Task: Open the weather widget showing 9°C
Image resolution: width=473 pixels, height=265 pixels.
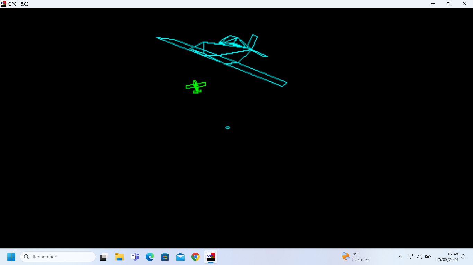Action: [x=356, y=257]
